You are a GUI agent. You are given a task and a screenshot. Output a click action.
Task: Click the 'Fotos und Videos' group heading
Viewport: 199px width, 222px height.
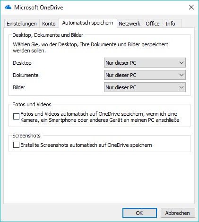[32, 104]
